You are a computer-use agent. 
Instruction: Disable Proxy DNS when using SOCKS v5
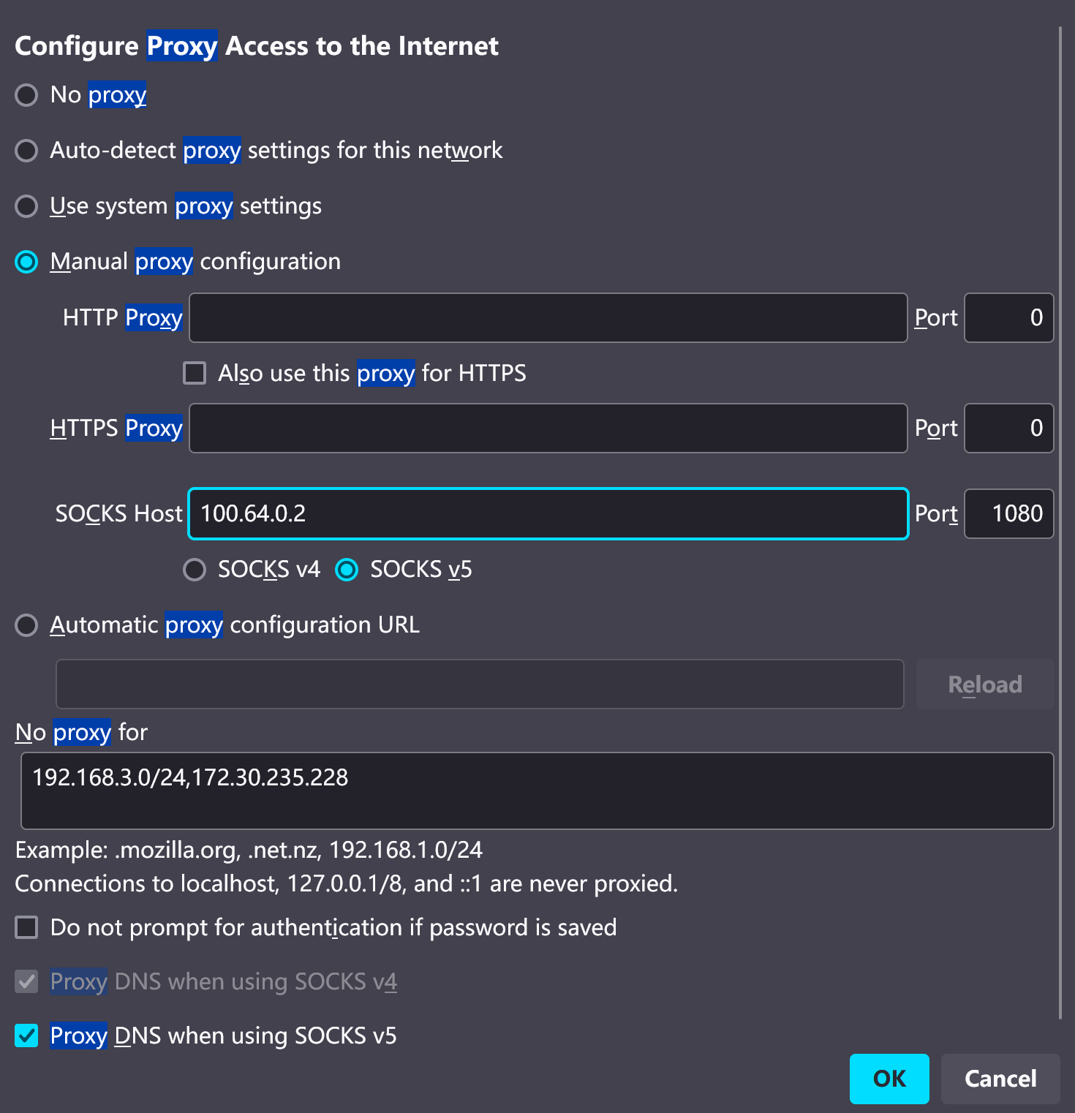tap(27, 1035)
